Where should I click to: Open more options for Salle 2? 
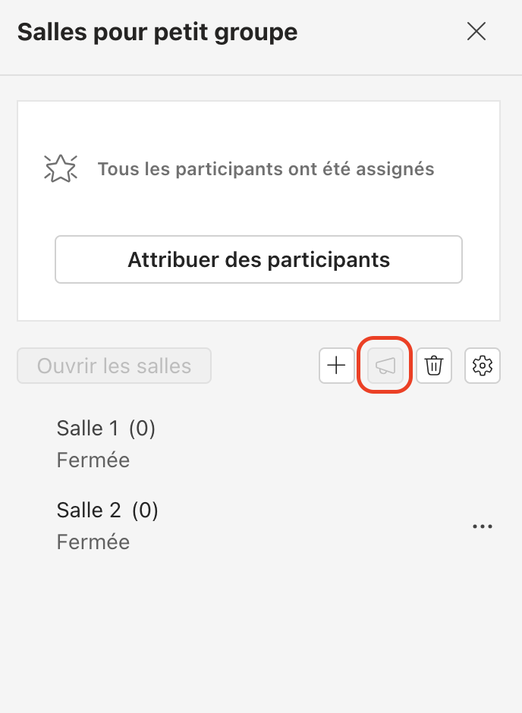tap(482, 527)
